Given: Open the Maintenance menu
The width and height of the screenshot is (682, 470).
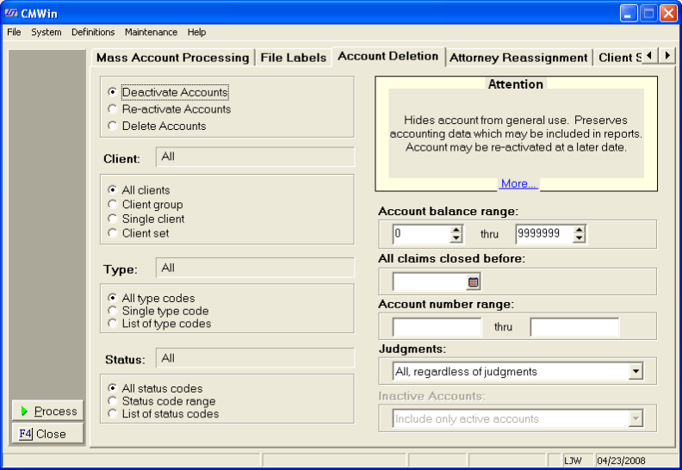Looking at the screenshot, I should click(x=151, y=32).
